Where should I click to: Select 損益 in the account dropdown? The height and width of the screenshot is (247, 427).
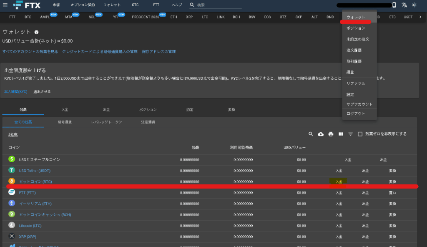pos(350,72)
